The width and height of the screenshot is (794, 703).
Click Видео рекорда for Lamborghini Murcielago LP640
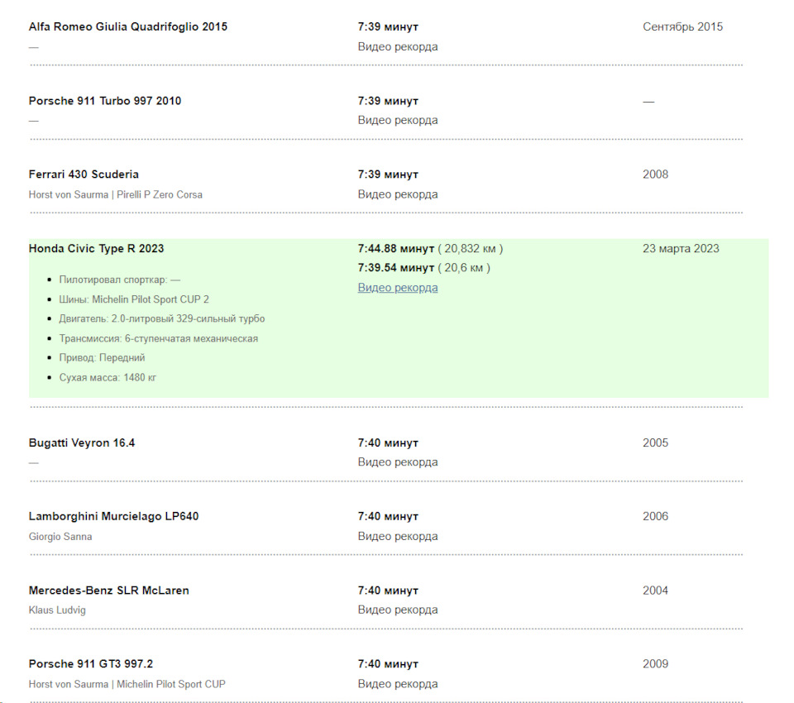398,537
